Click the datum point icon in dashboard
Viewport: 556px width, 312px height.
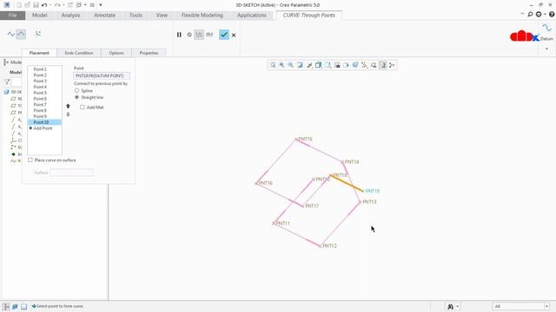point(37,34)
